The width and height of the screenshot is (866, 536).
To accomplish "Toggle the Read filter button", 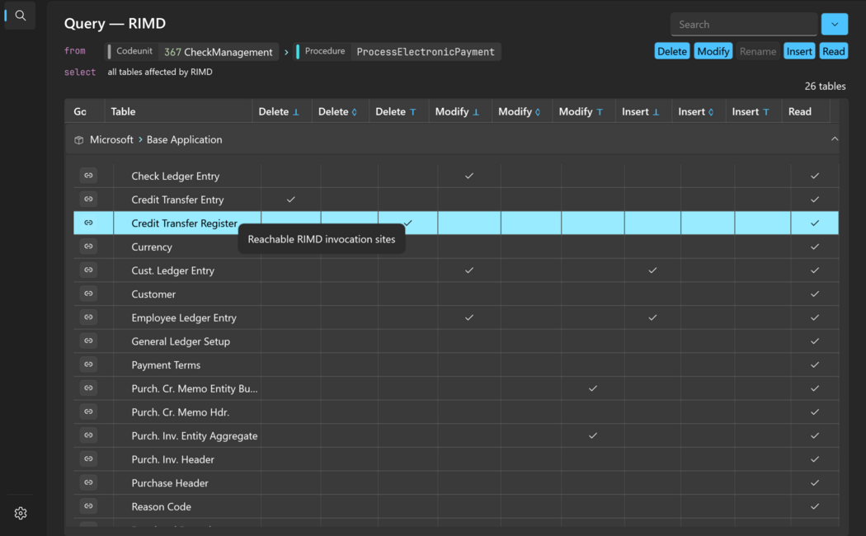I will 833,51.
